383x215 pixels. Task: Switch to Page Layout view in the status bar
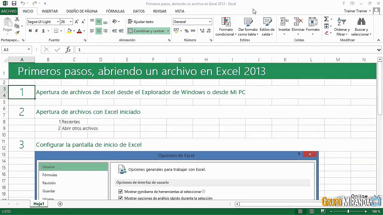click(311, 211)
